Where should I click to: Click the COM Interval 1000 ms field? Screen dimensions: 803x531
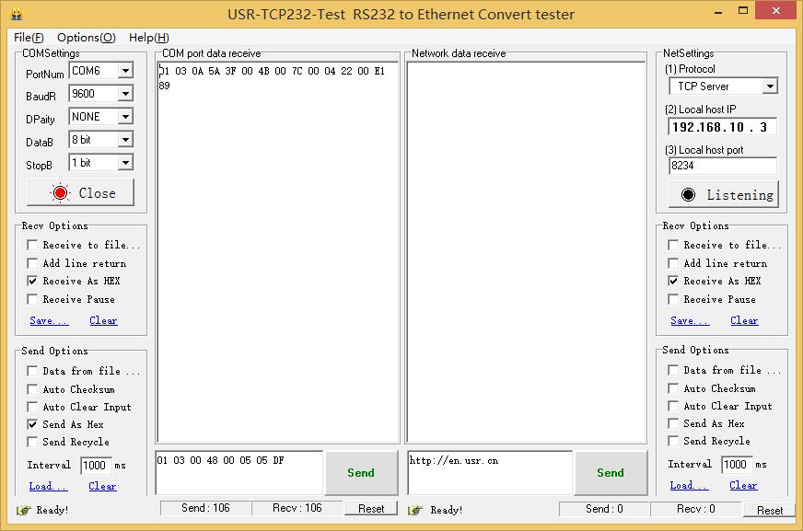click(97, 465)
